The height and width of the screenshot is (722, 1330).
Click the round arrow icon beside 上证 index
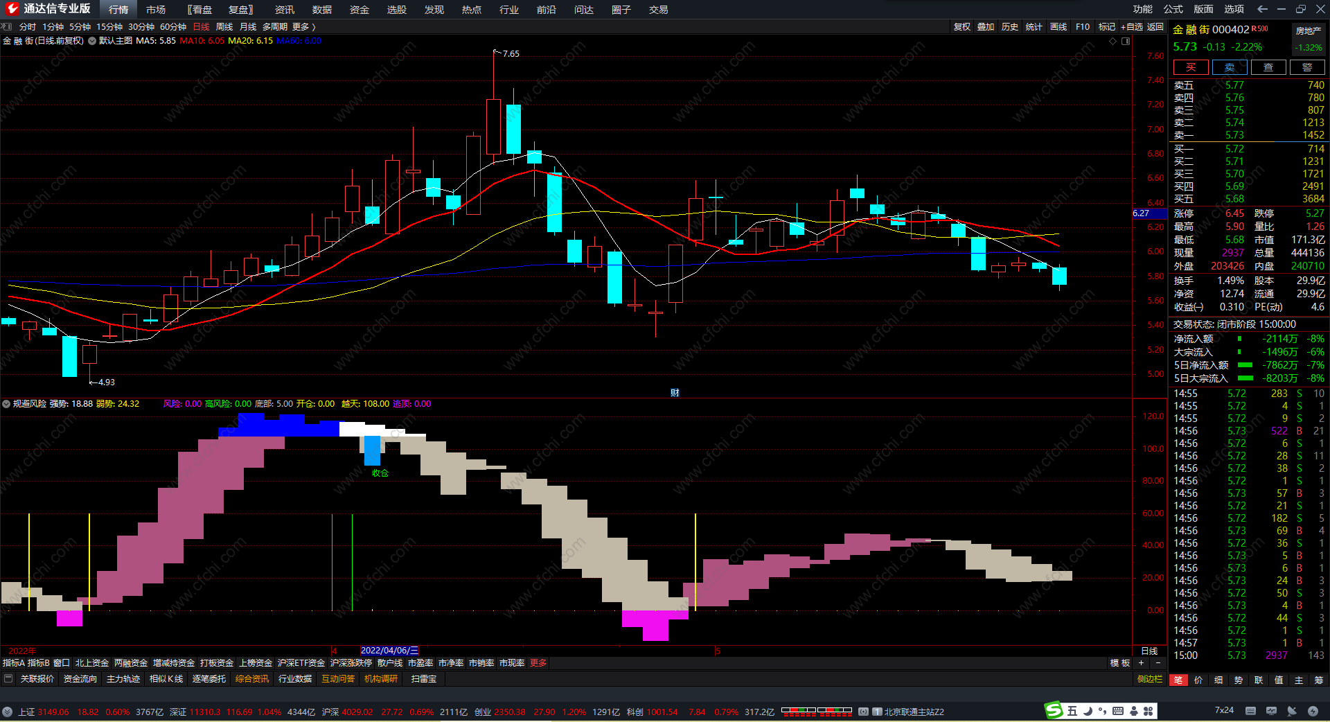8,712
